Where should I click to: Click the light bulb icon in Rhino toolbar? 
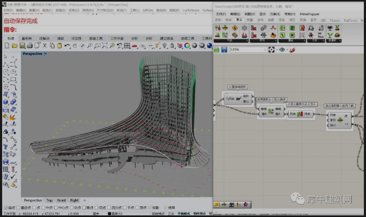[165, 46]
